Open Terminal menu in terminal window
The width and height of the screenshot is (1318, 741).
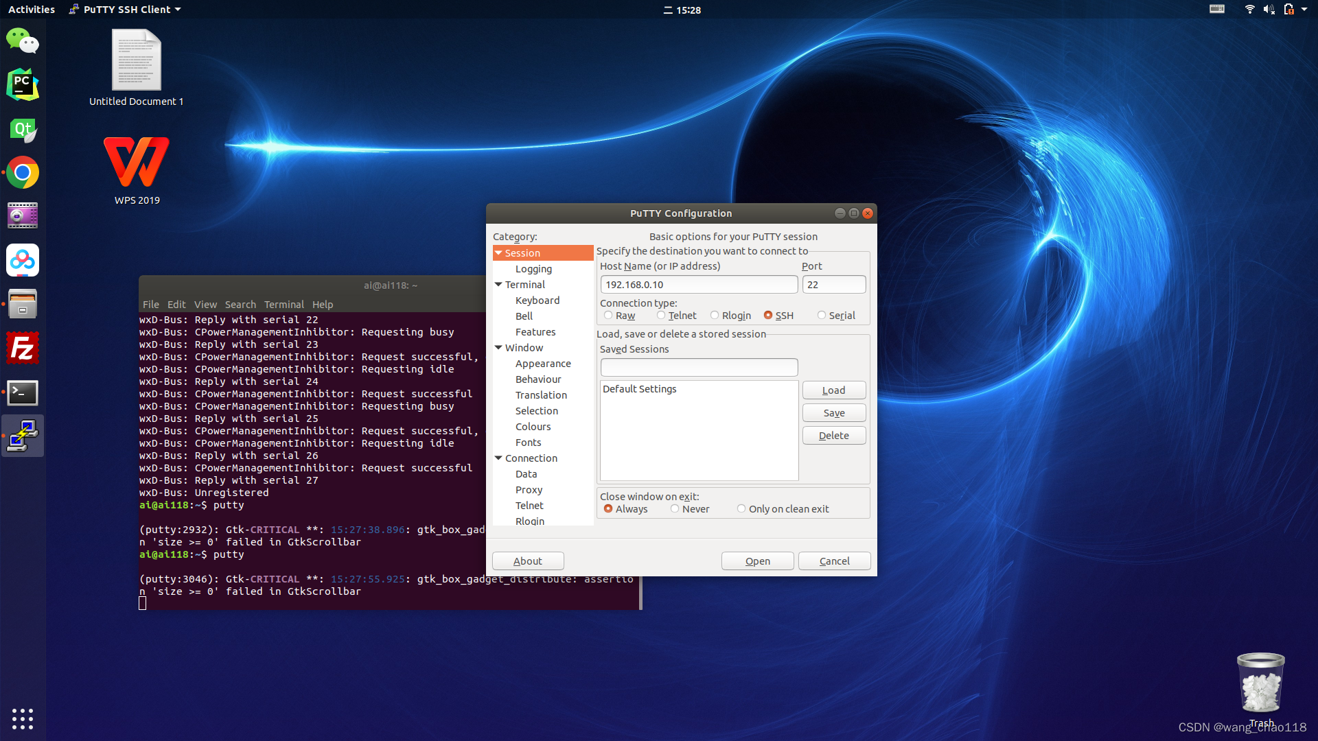(284, 304)
